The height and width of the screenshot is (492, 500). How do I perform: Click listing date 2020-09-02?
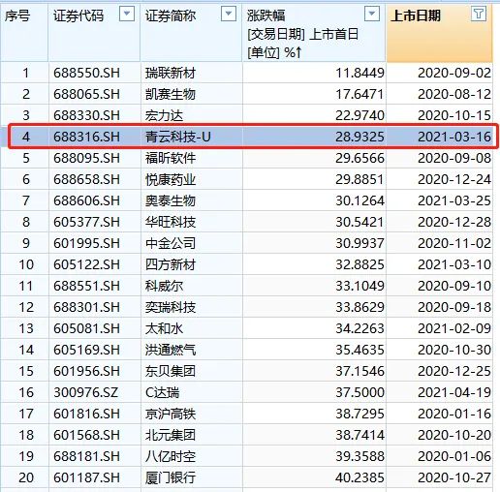point(454,73)
